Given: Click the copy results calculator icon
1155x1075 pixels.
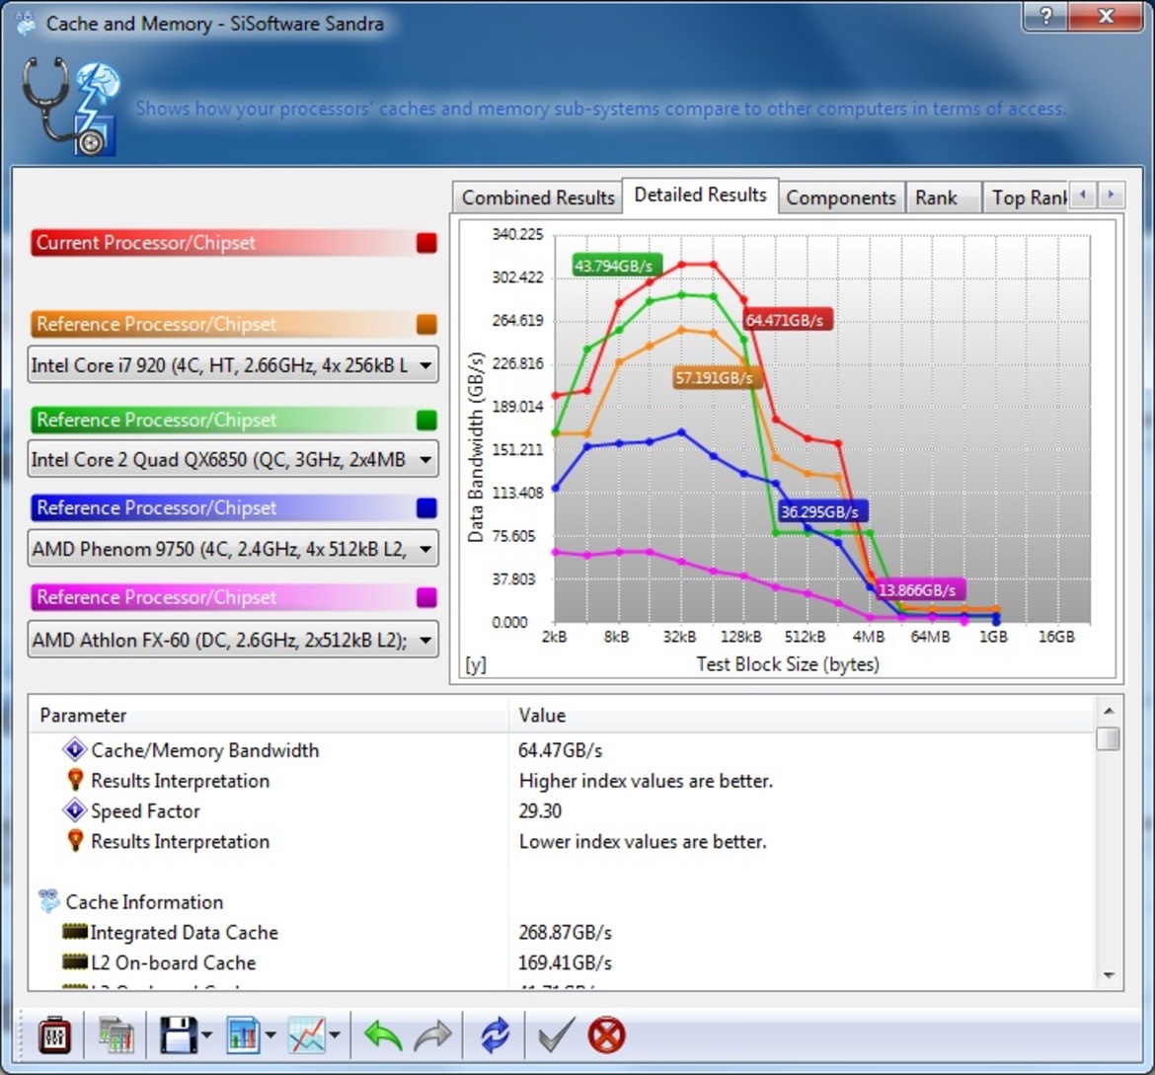Looking at the screenshot, I should (x=116, y=1036).
